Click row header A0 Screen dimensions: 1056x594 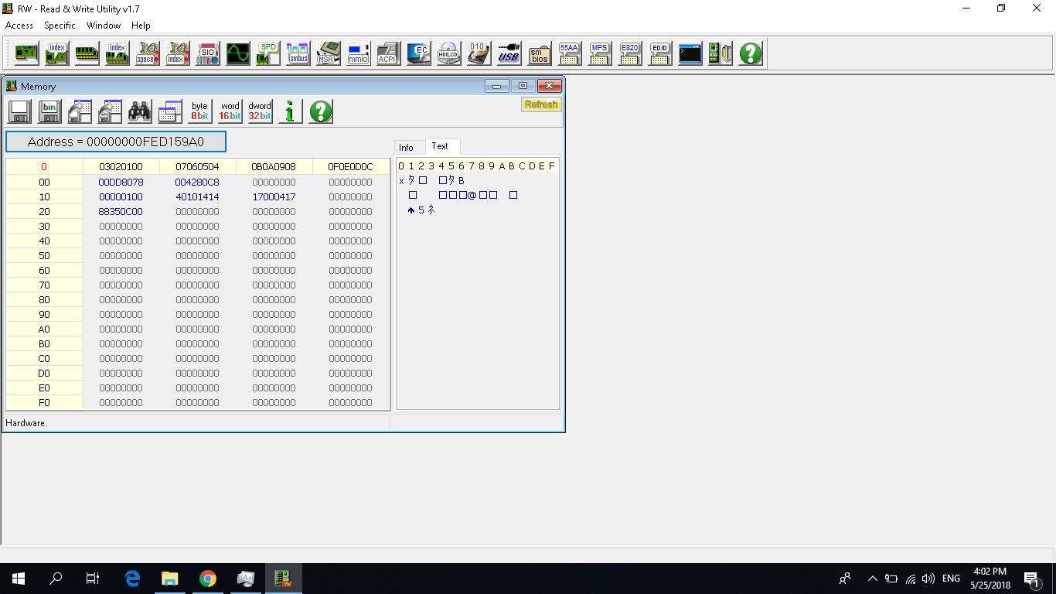click(x=44, y=329)
